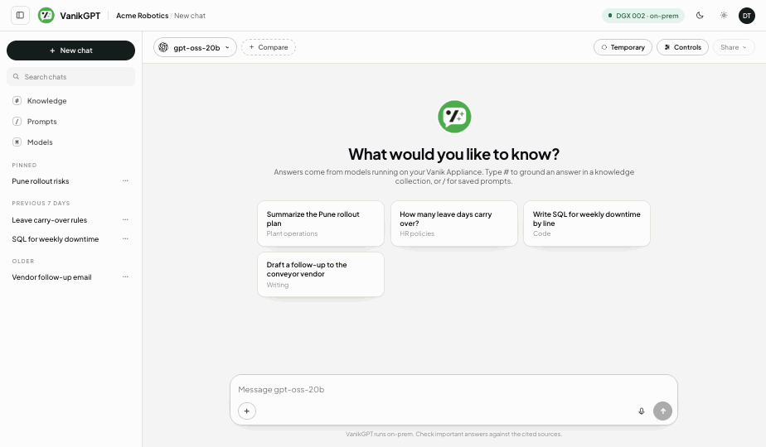Expand the Share dropdown
The image size is (766, 447).
pos(734,47)
